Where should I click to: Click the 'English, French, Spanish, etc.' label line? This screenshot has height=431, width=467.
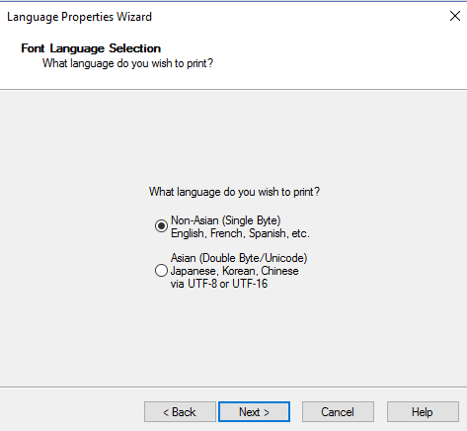point(240,233)
